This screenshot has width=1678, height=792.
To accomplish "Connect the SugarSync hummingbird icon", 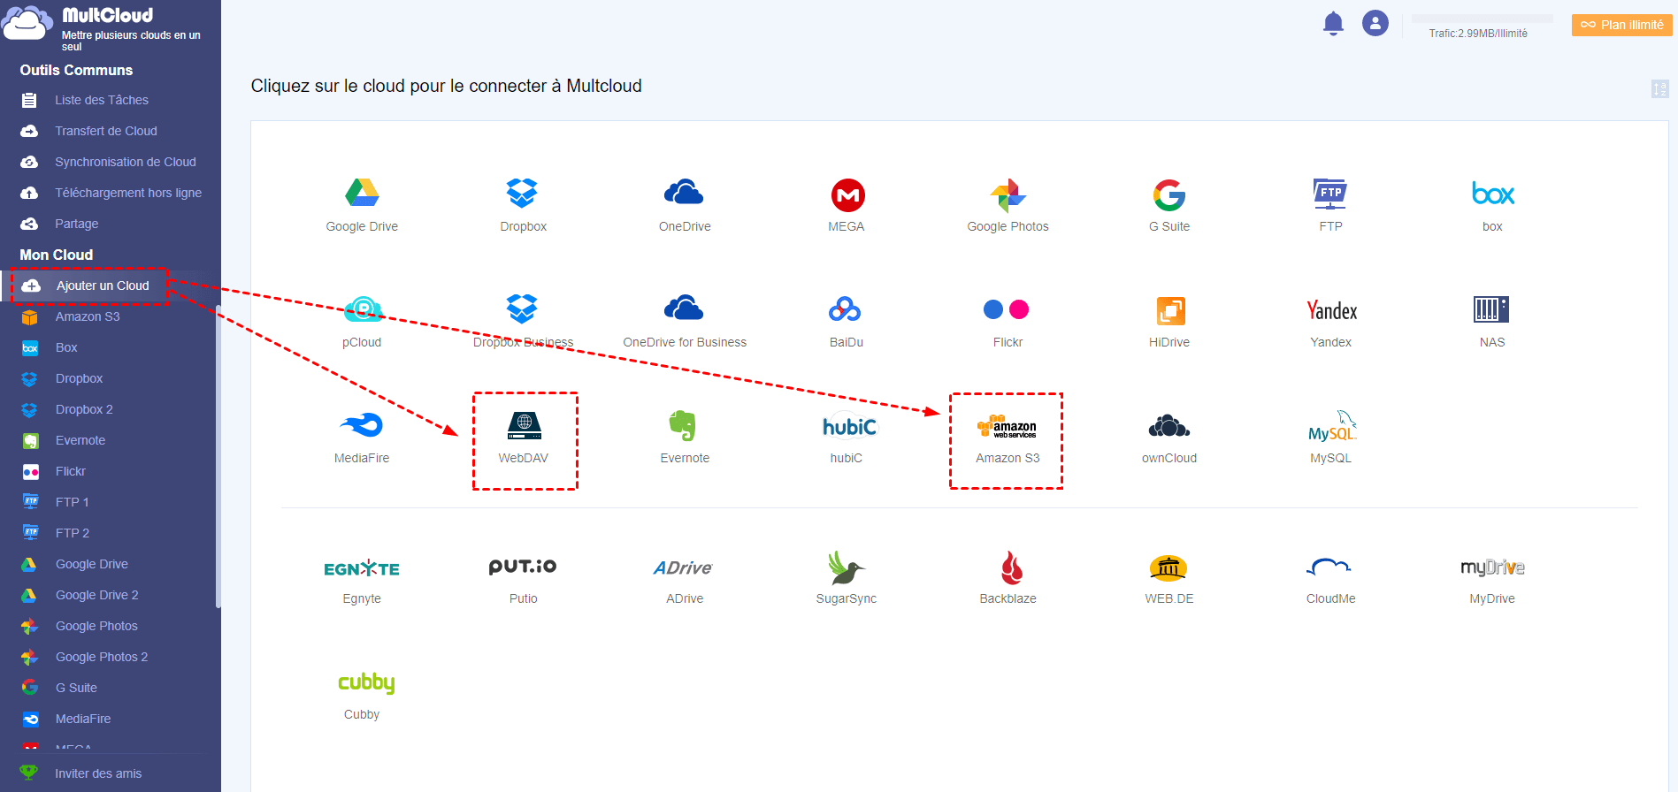I will tap(847, 567).
